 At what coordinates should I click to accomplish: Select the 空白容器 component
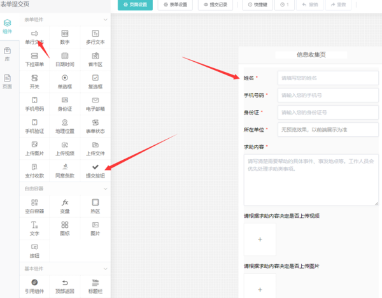pos(34,206)
